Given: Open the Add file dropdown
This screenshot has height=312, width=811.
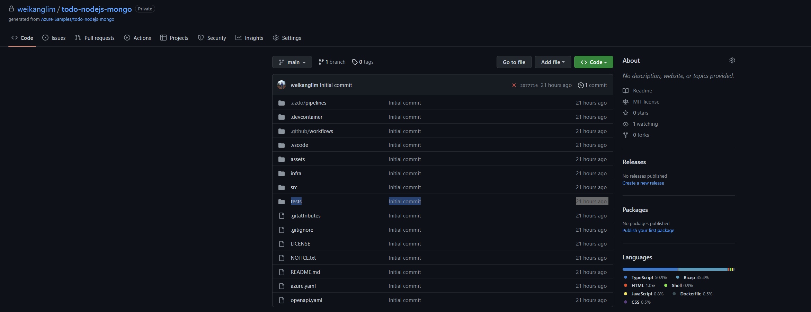Looking at the screenshot, I should (553, 62).
